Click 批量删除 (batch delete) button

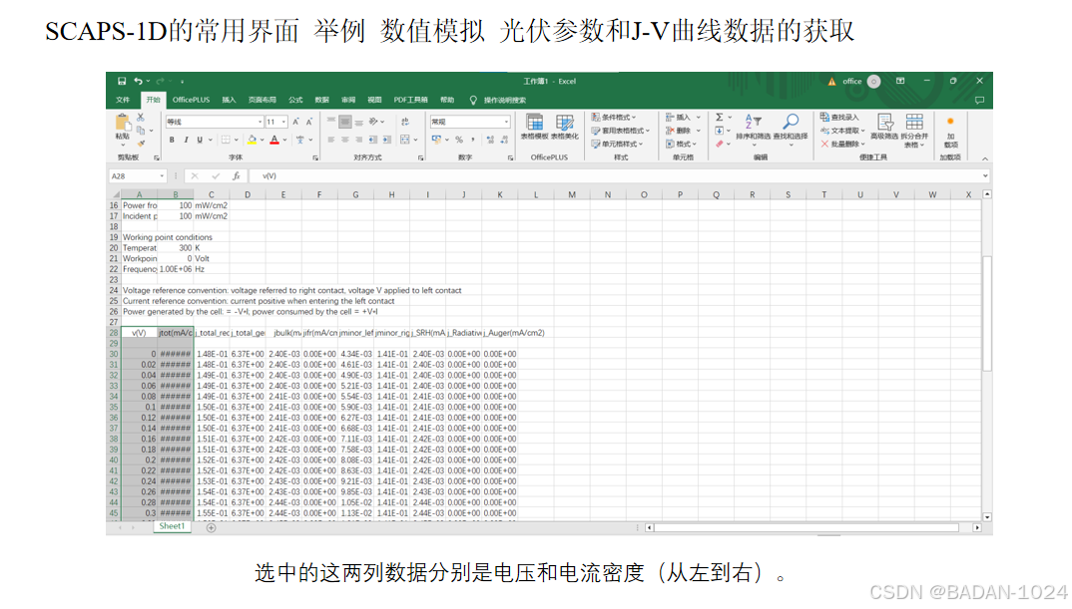pos(842,145)
